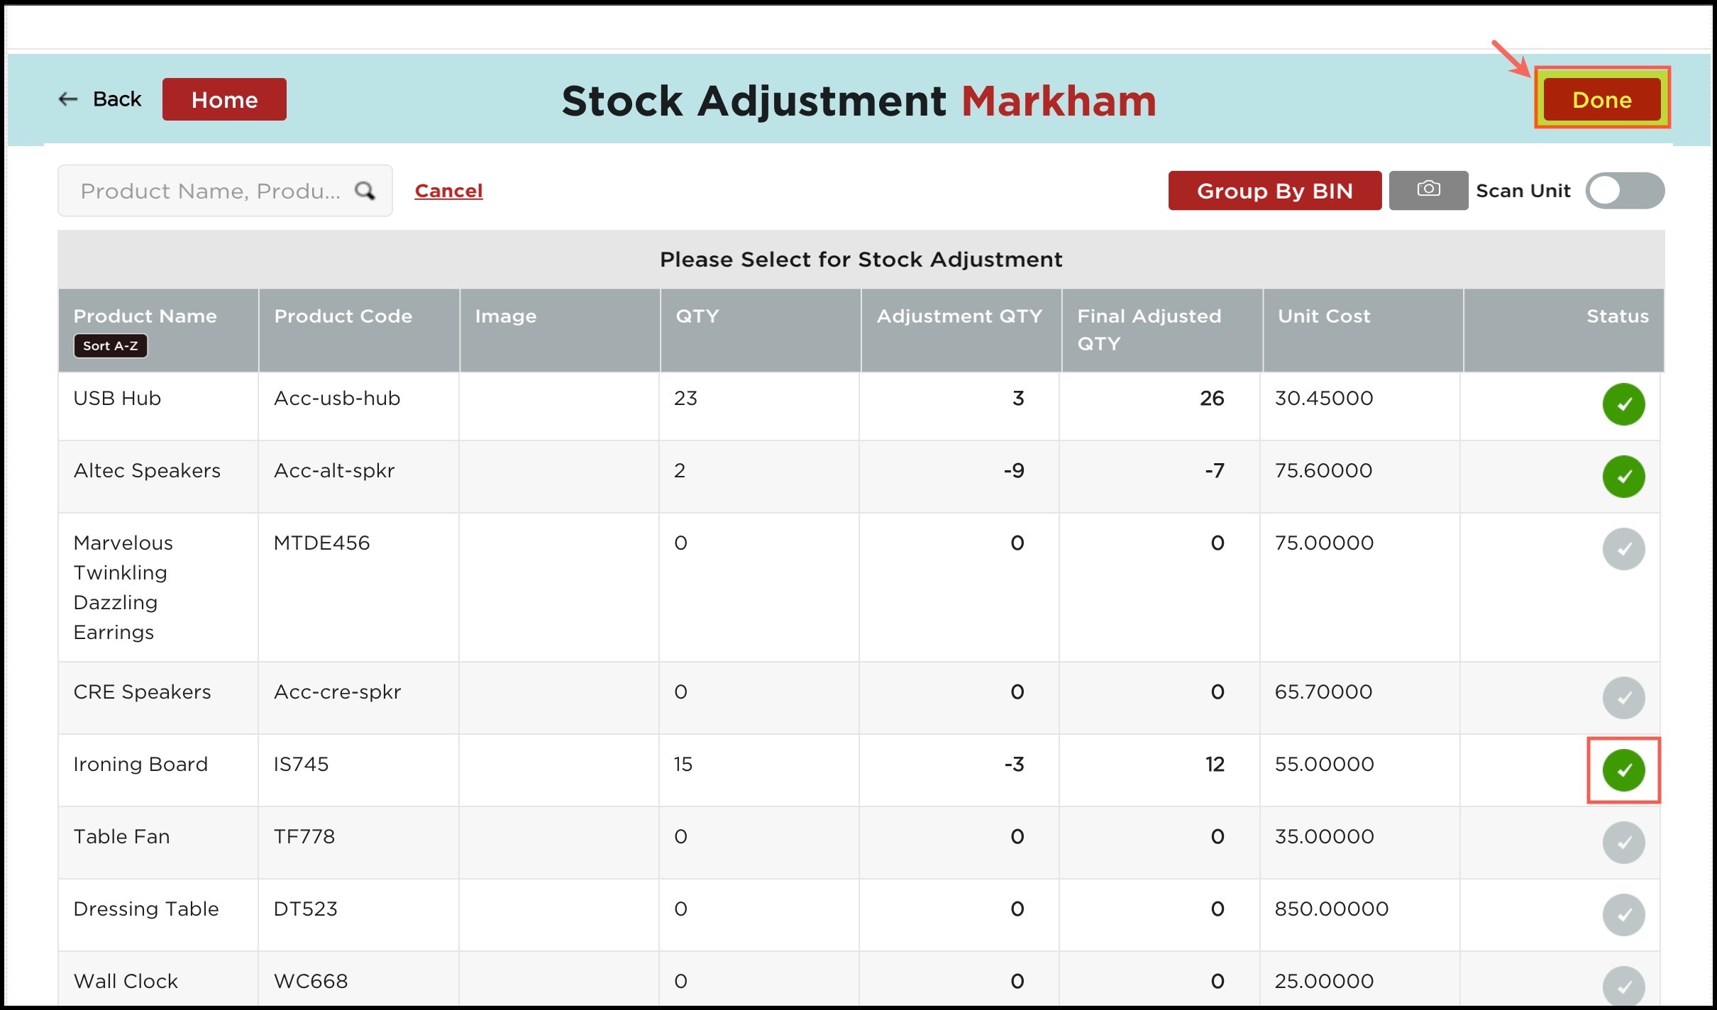Toggle USB Hub status checkmark
This screenshot has height=1010, width=1717.
pyautogui.click(x=1623, y=404)
